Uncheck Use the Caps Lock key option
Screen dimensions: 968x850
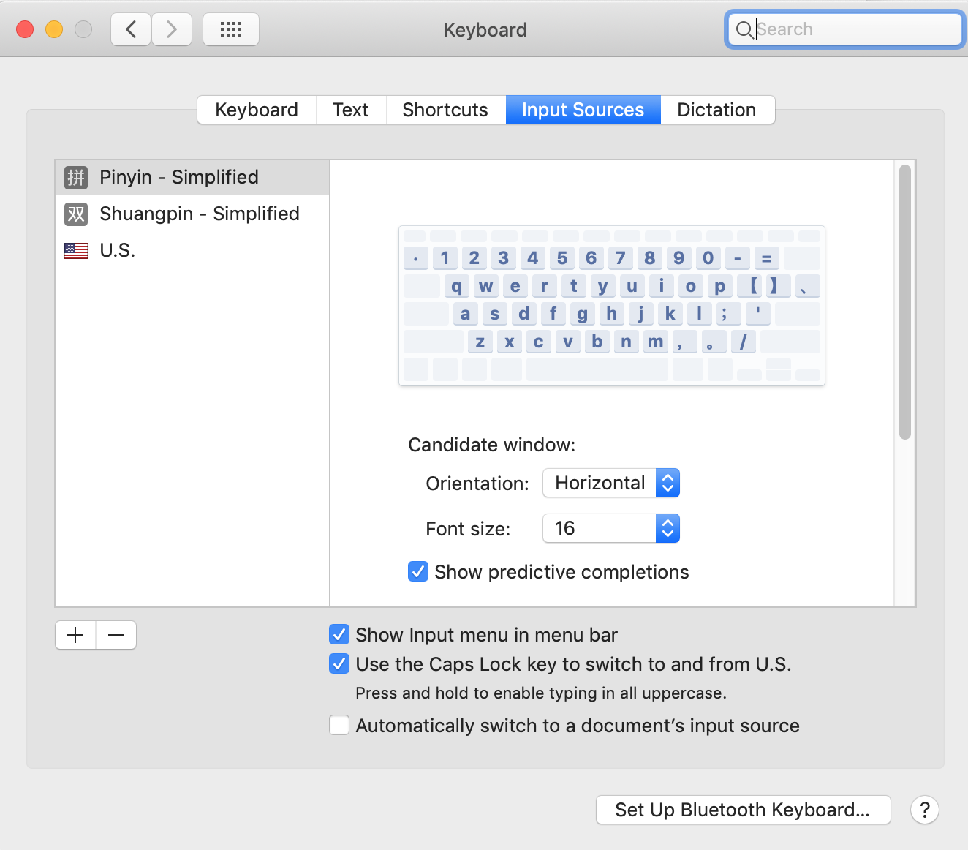(x=339, y=663)
